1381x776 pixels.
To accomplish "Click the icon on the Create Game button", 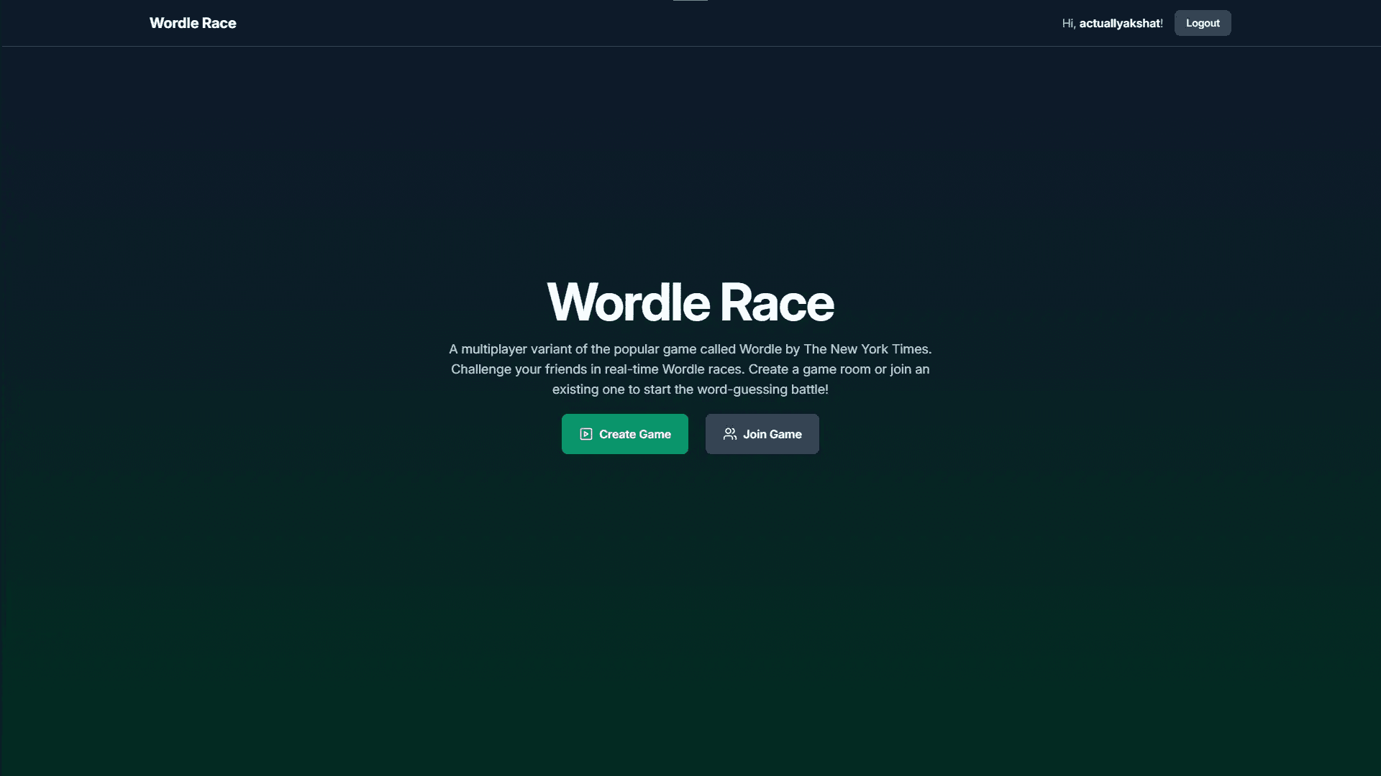I will click(x=586, y=434).
